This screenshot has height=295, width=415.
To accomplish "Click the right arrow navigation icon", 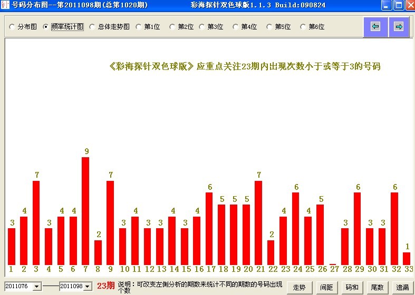I will click(399, 27).
